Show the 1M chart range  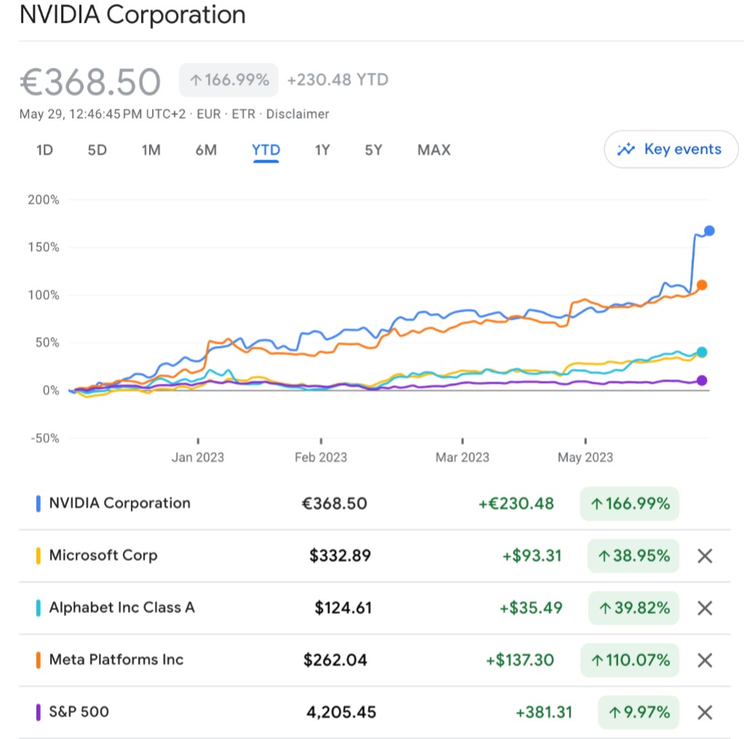[x=151, y=150]
